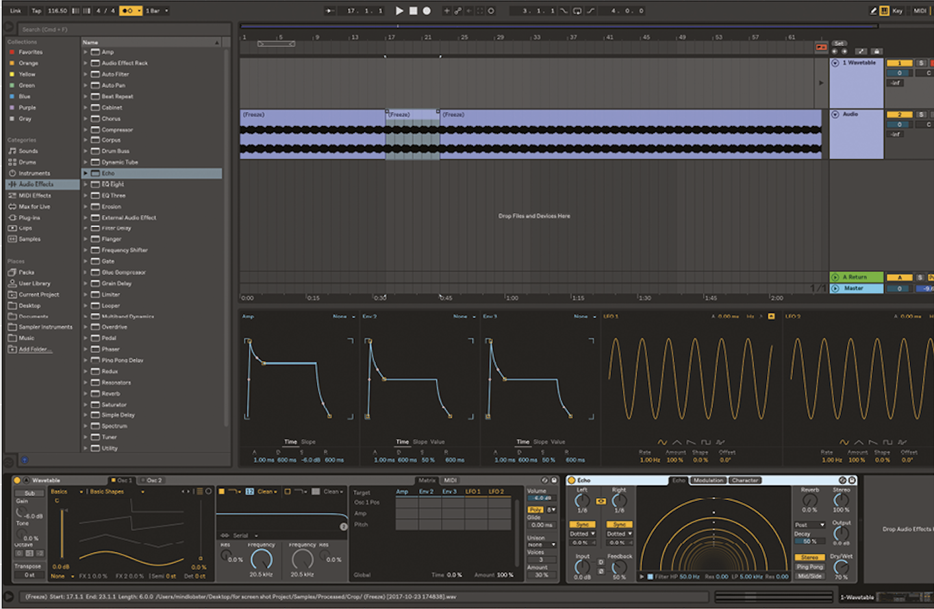Click Echo device save preset icon
Image resolution: width=934 pixels, height=609 pixels.
pyautogui.click(x=852, y=480)
